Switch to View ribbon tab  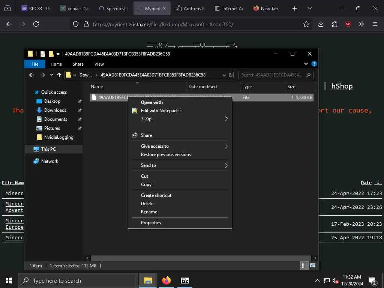[x=99, y=64]
